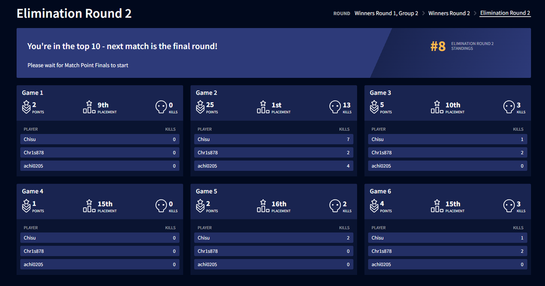The width and height of the screenshot is (545, 286).
Task: Select the Game 4 card title
Action: (x=33, y=191)
